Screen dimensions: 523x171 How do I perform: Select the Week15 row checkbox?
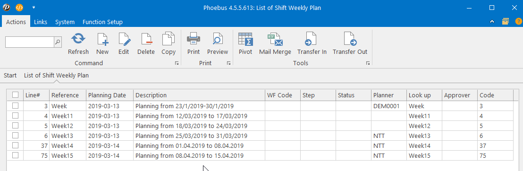(x=16, y=155)
